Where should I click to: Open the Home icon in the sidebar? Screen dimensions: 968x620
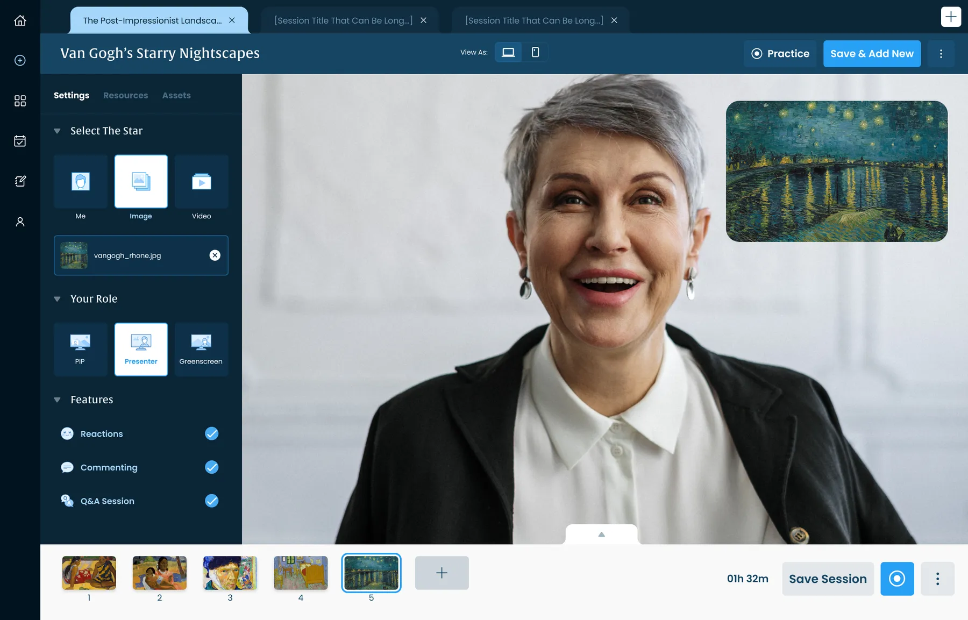(x=20, y=20)
